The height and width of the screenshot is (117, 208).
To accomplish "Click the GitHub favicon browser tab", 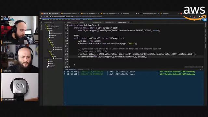I will click(x=141, y=14).
